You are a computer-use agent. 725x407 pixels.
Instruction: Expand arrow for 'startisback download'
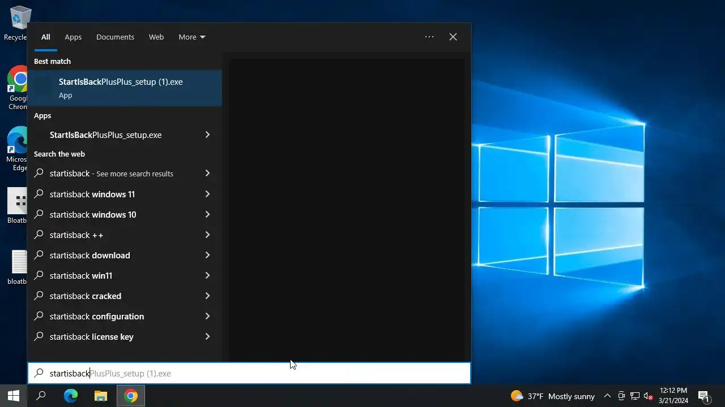(x=207, y=255)
